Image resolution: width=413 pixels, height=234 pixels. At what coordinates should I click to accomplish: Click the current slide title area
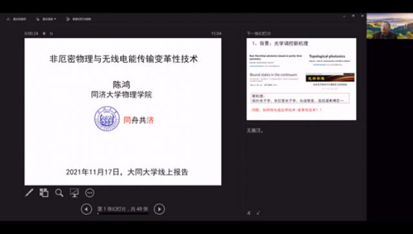click(123, 59)
